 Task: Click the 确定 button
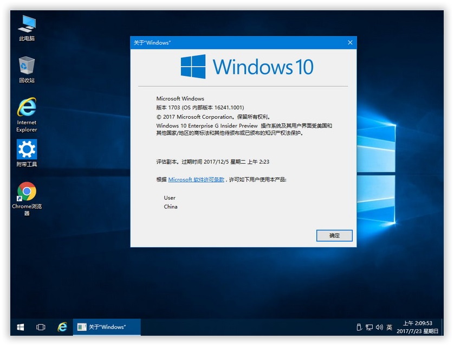pos(334,235)
